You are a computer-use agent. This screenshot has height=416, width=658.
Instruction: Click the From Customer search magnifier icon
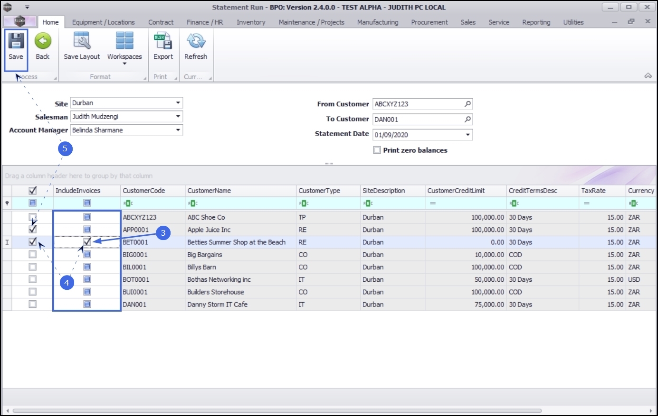pyautogui.click(x=467, y=104)
